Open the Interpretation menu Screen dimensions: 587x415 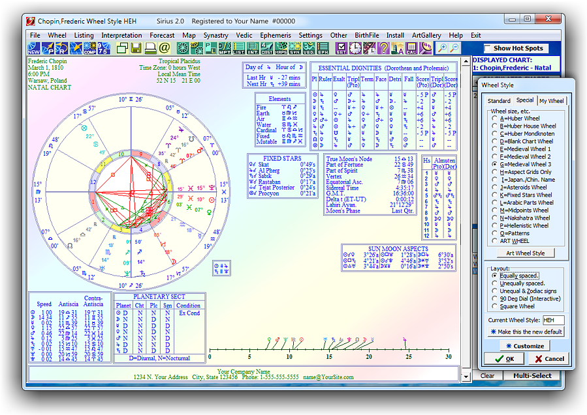click(x=121, y=35)
